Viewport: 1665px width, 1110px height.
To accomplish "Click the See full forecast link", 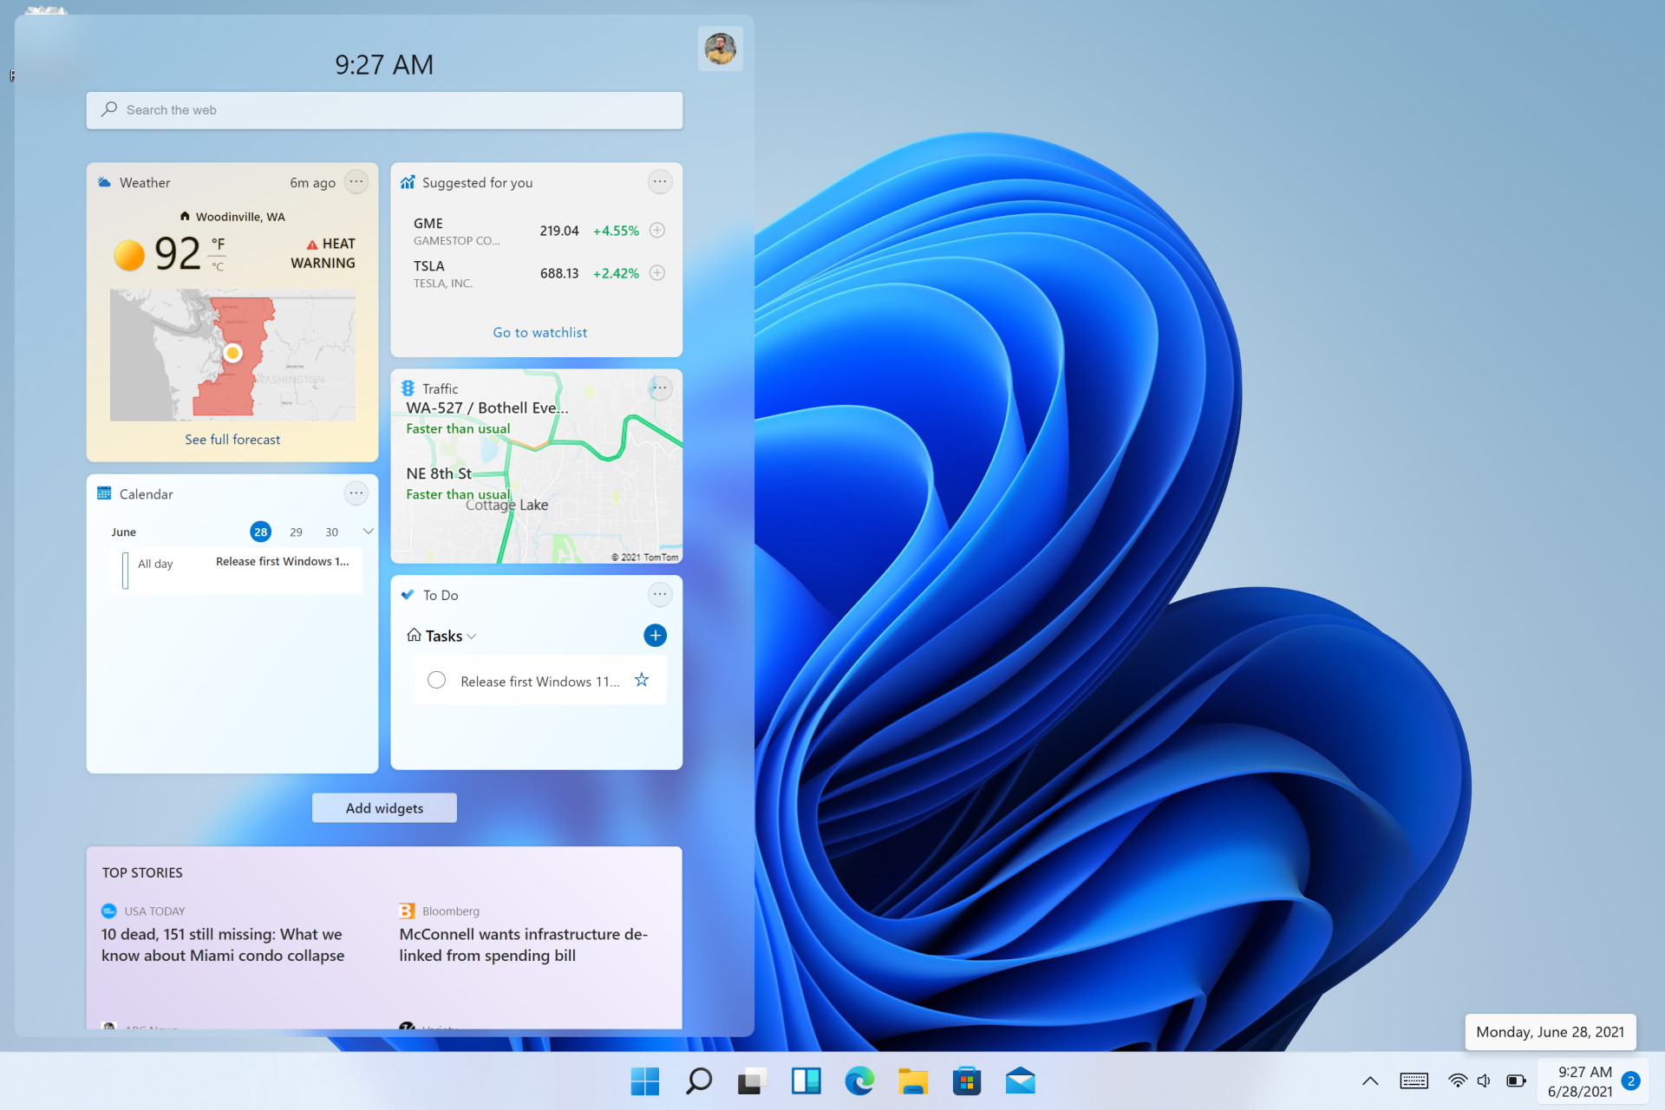I will (232, 439).
